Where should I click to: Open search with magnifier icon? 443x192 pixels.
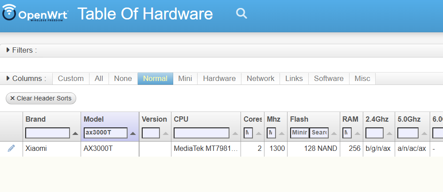[241, 13]
